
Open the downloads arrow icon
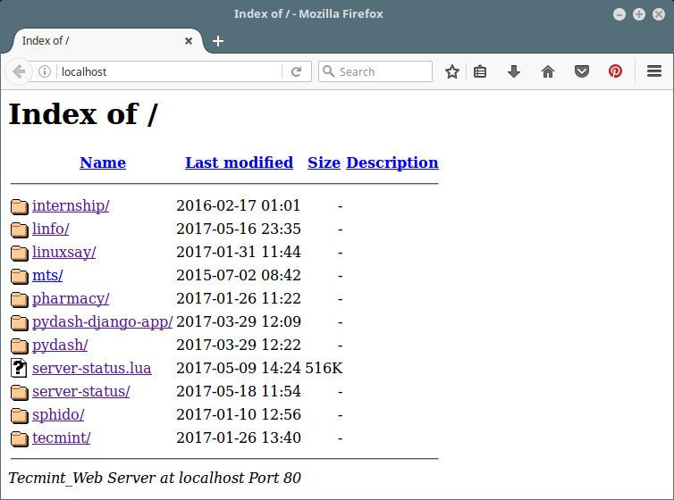click(514, 71)
